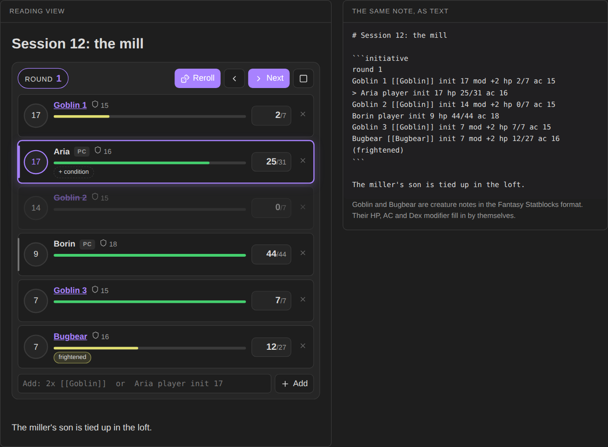Remove Bugbear with its X icon

(x=303, y=346)
